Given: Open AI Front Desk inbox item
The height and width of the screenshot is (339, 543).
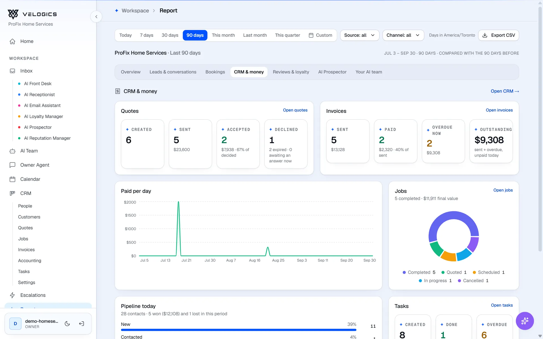Looking at the screenshot, I should 38,84.
